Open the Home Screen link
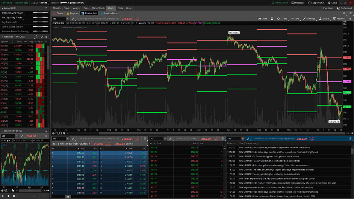 coord(280,3)
